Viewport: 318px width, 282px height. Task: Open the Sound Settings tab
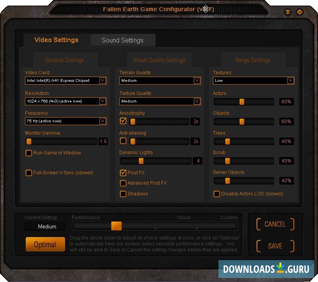tap(123, 40)
